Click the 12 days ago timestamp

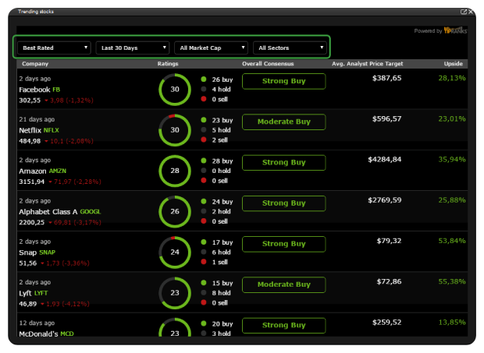point(37,323)
